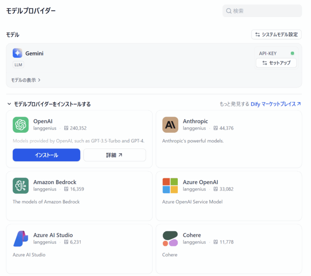This screenshot has height=276, width=311.
Task: Select the Anthropic provider card title
Action: 195,121
